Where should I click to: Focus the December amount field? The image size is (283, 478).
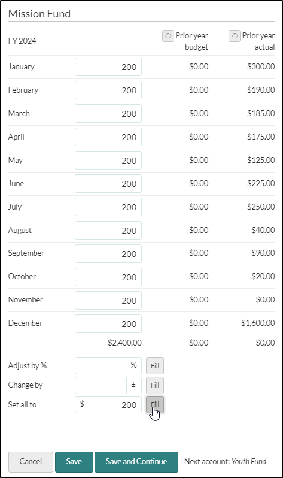[108, 323]
